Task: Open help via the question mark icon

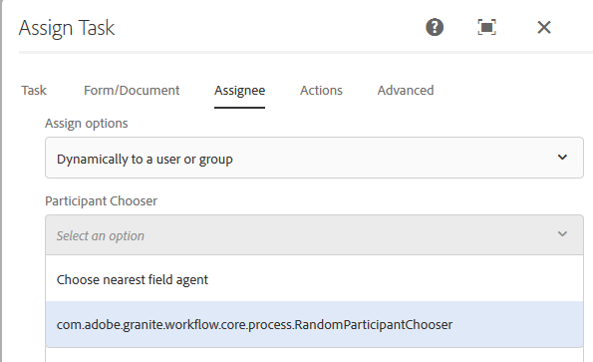Action: pyautogui.click(x=435, y=27)
